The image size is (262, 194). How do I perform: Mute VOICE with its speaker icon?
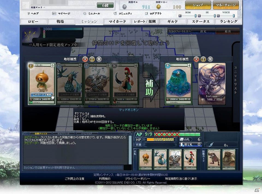click(x=218, y=16)
